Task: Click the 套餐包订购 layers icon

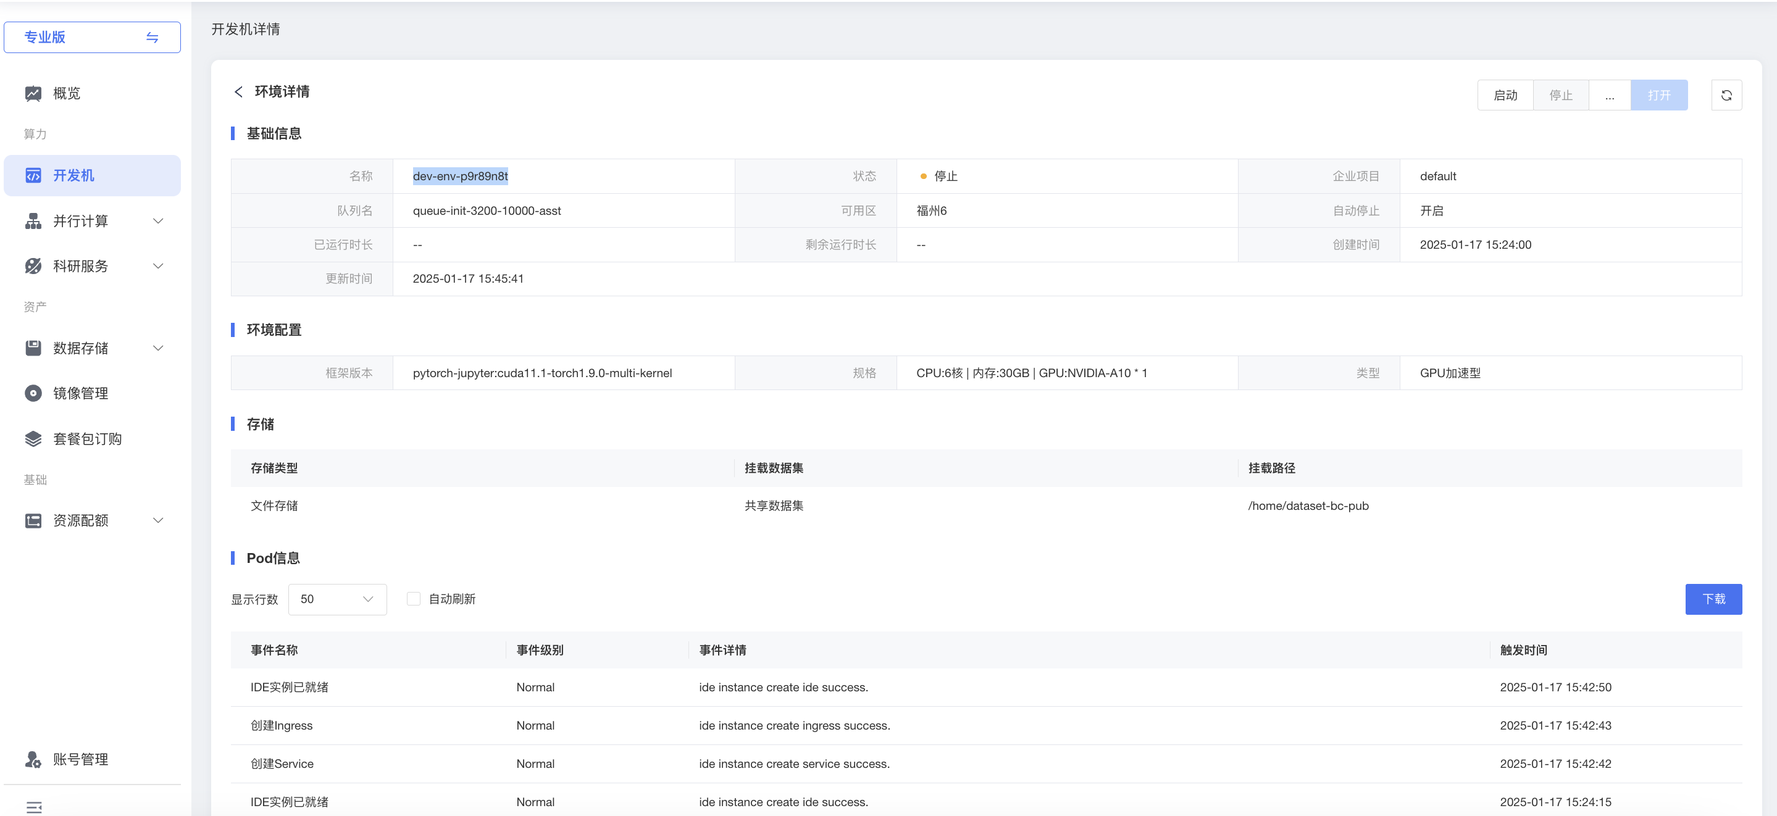Action: point(33,439)
